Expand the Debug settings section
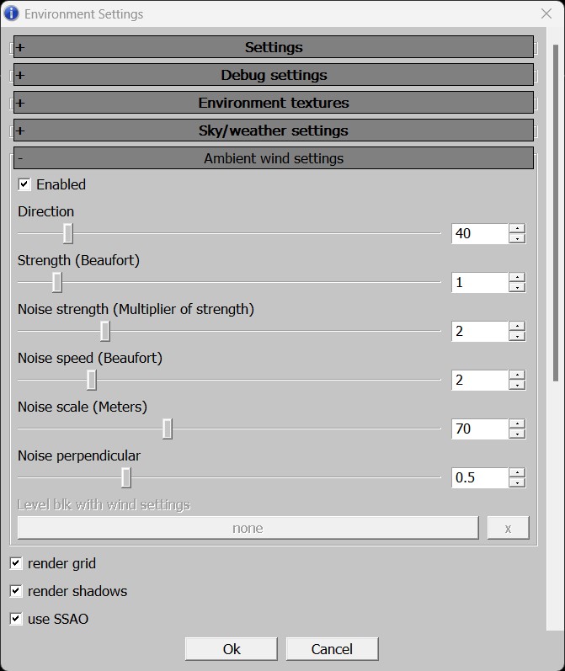 point(274,75)
